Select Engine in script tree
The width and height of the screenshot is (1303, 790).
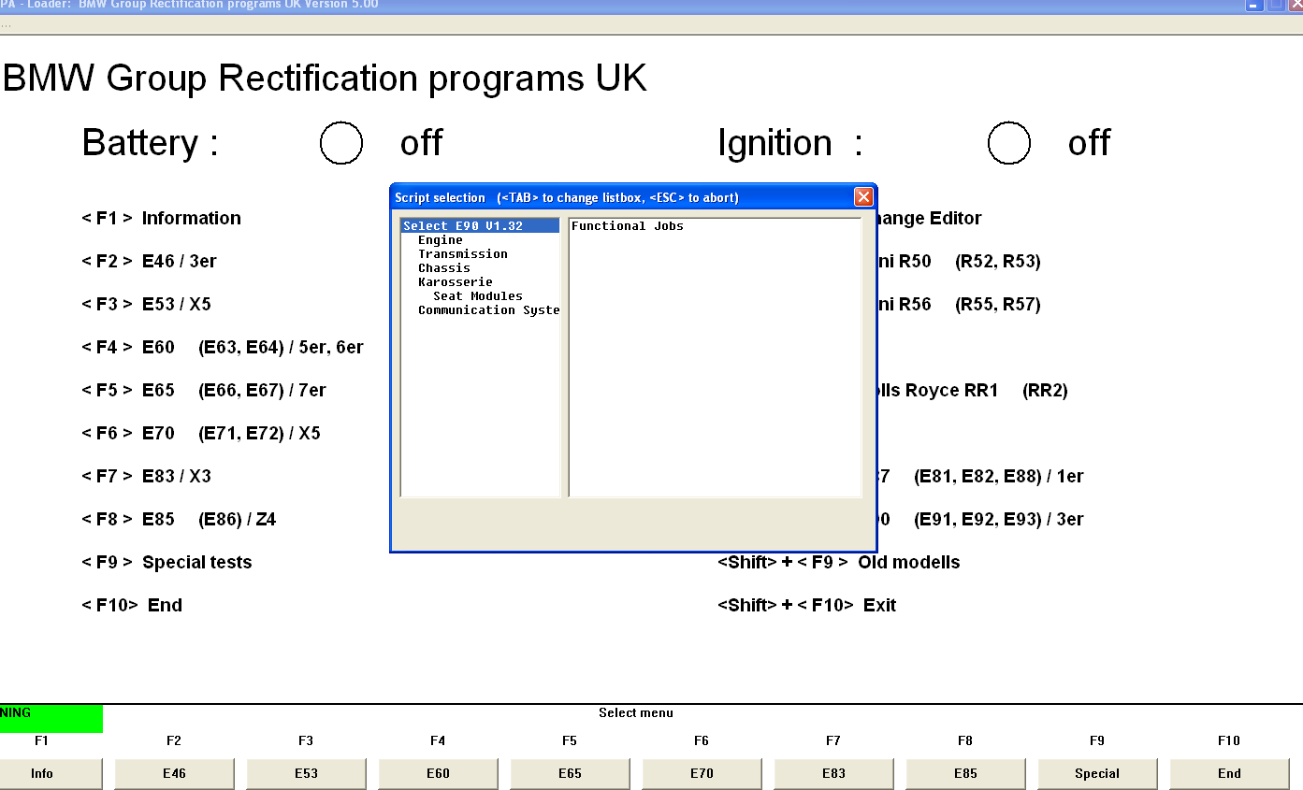coord(440,240)
